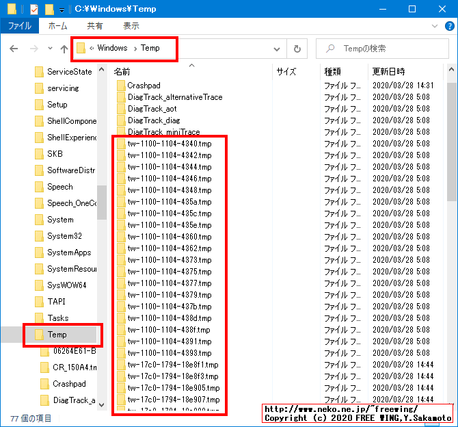Image resolution: width=458 pixels, height=427 pixels.
Task: Click folder icon of tw-1100-1104-438f.tmp
Action: pos(121,330)
